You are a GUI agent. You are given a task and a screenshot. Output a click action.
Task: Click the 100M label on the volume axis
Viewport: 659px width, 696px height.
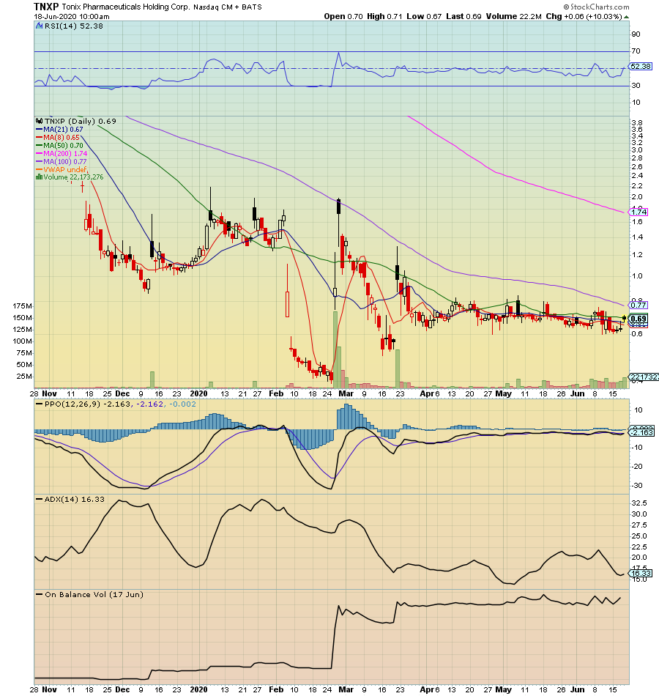coord(22,341)
